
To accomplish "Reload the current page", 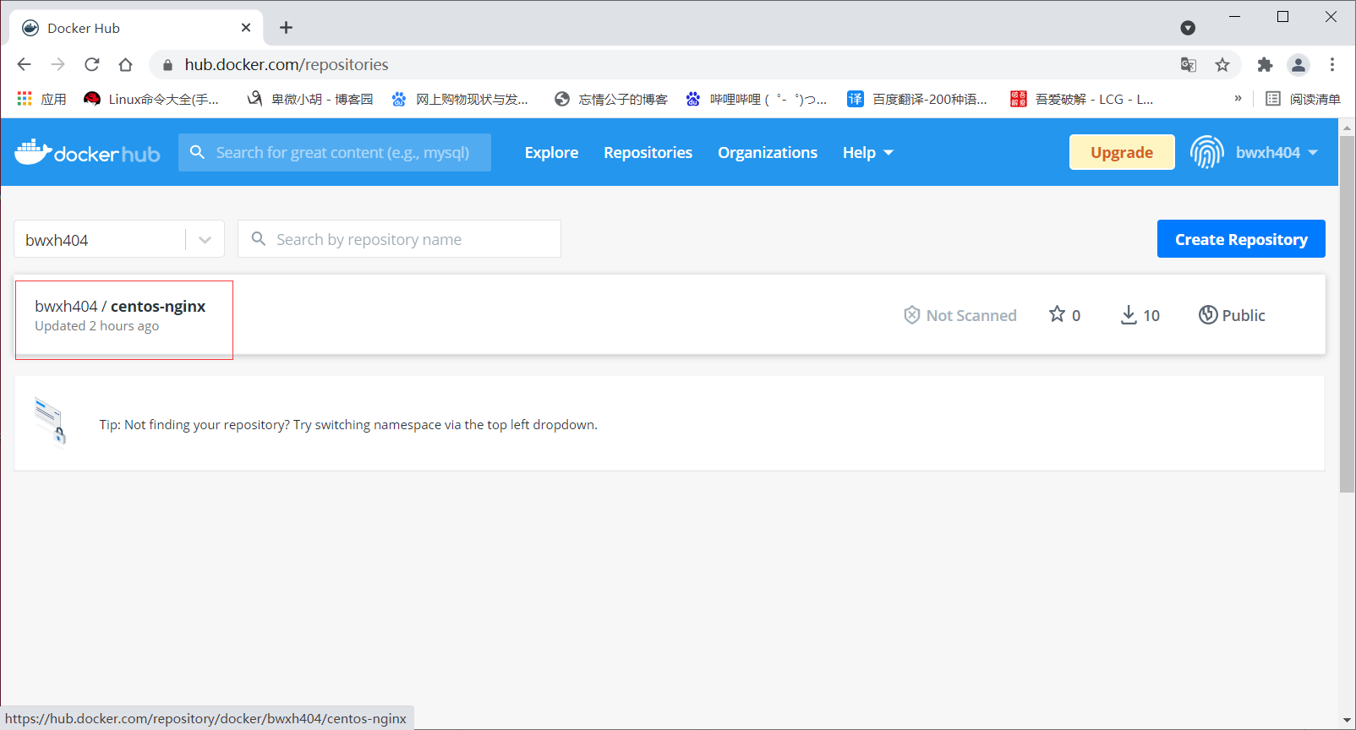I will (92, 64).
